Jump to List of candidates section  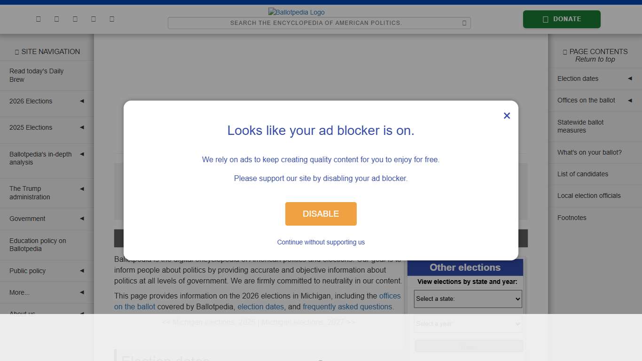[x=583, y=174]
